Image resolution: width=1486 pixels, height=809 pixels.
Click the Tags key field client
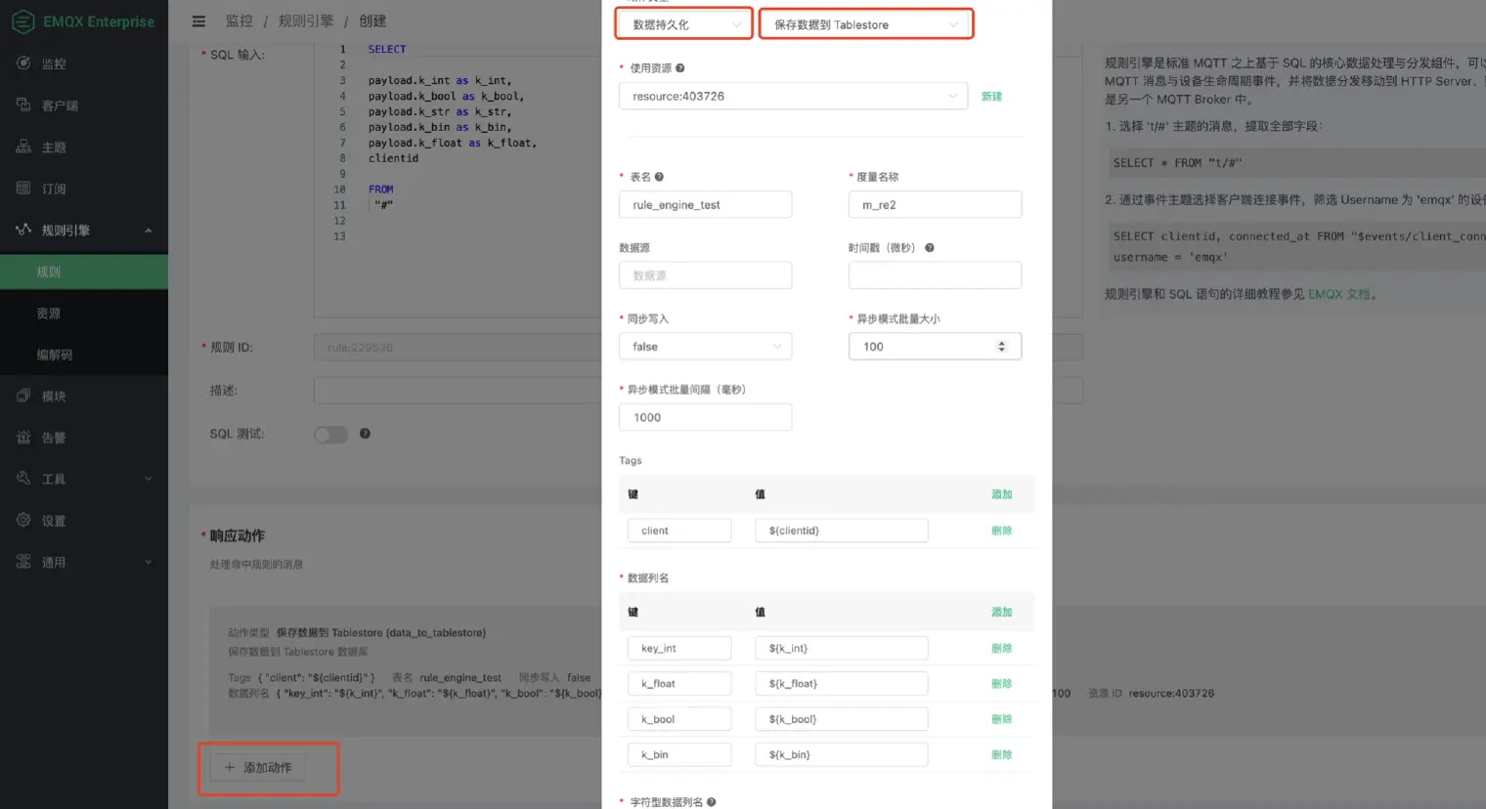[679, 531]
